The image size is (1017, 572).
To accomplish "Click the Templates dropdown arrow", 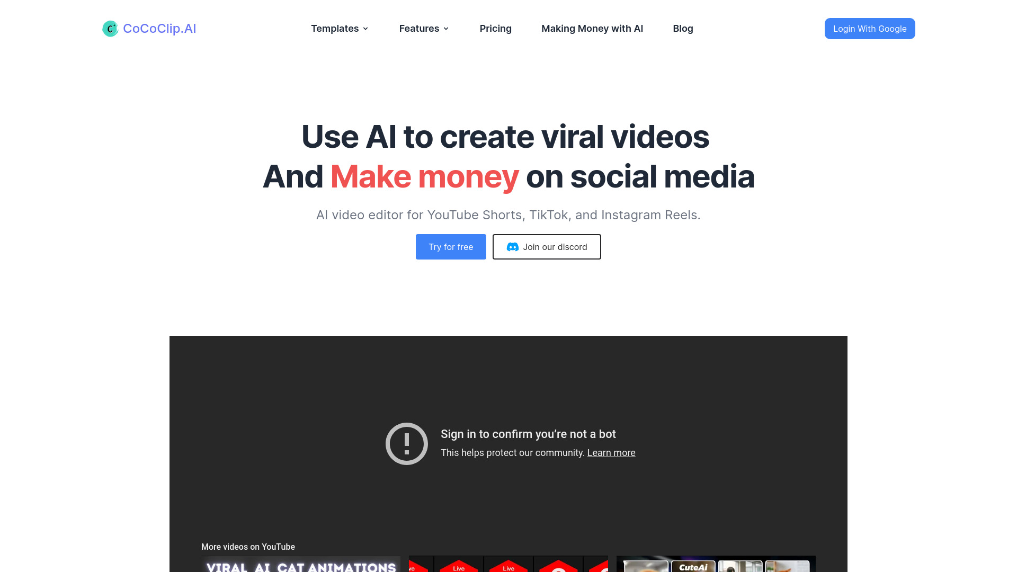I will coord(365,29).
